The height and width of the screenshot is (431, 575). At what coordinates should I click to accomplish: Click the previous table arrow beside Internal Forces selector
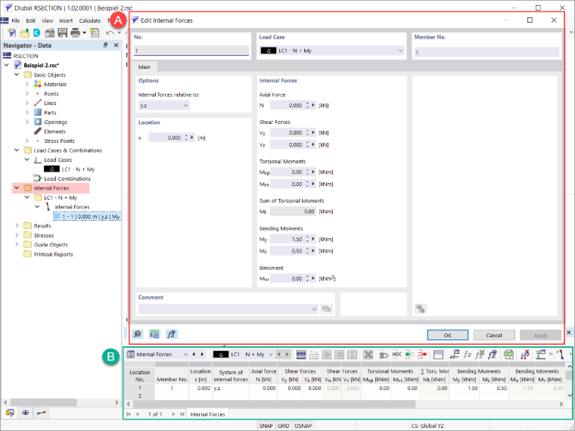click(x=194, y=354)
